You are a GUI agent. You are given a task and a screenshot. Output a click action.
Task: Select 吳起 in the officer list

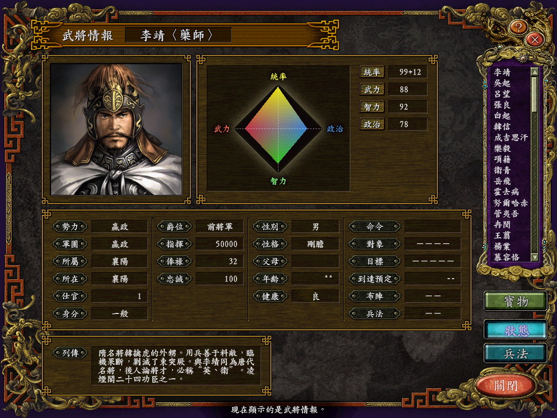(x=502, y=83)
